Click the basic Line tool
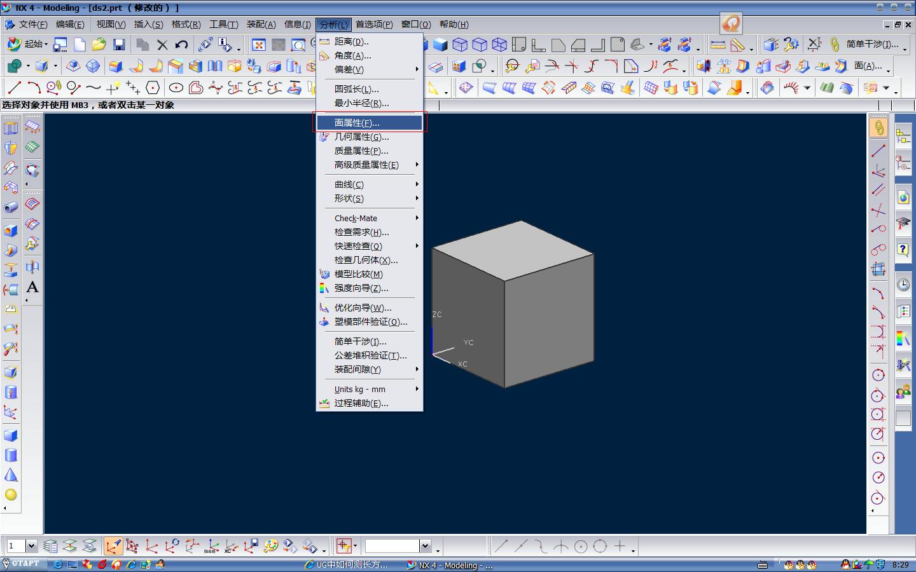The height and width of the screenshot is (572, 916). pyautogui.click(x=14, y=88)
